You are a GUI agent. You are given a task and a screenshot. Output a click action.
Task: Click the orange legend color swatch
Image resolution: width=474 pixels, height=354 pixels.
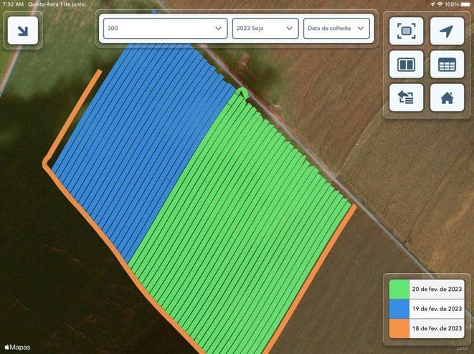pos(398,327)
